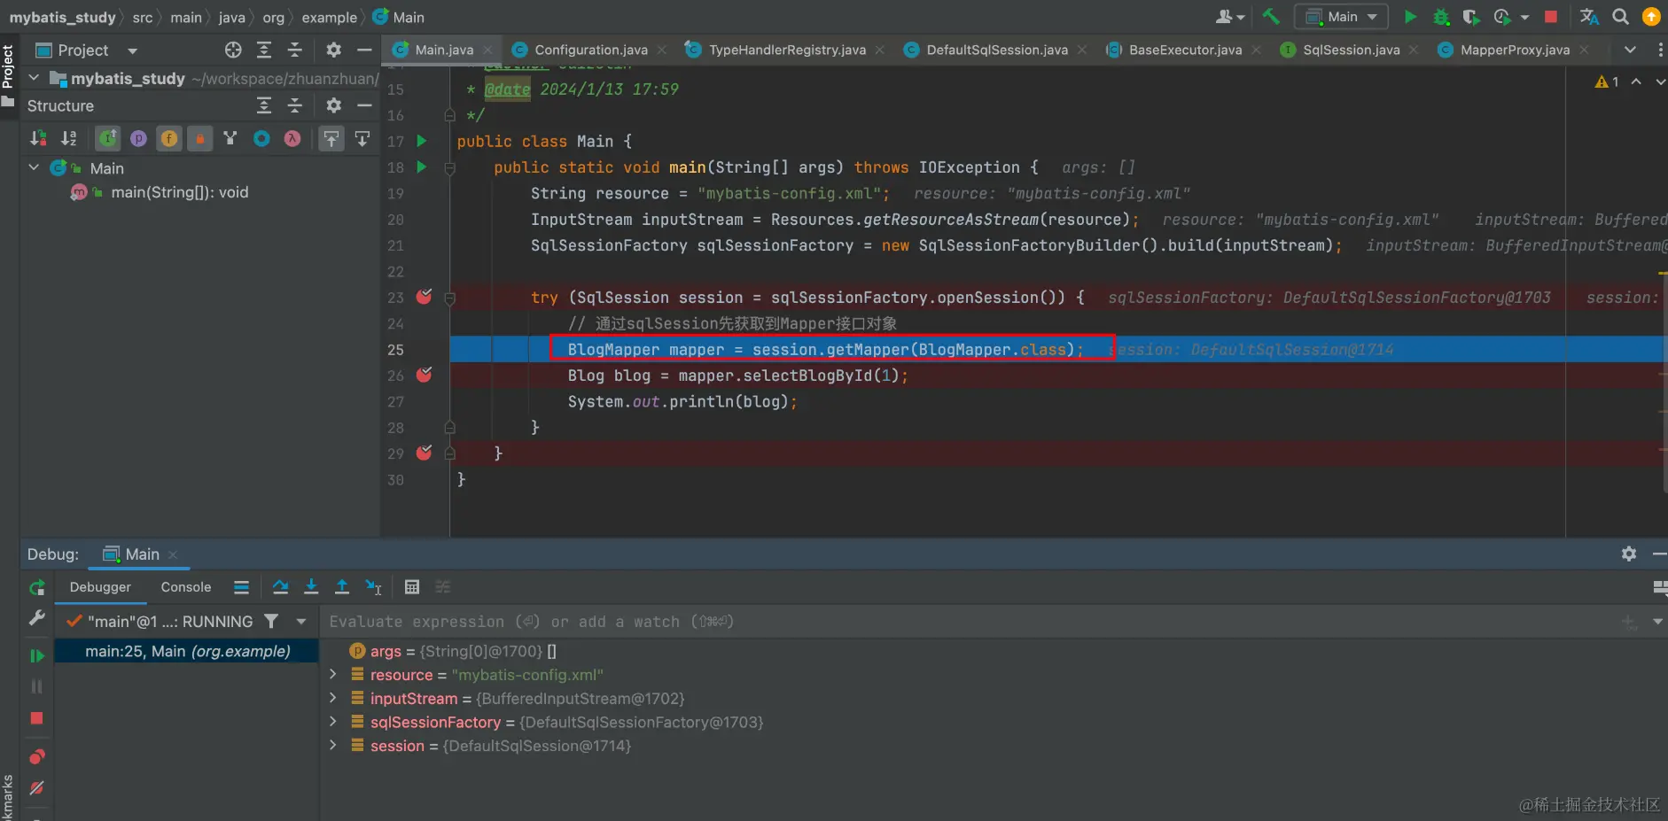Image resolution: width=1668 pixels, height=821 pixels.
Task: Toggle autoscroll from source in Structure
Action: pyautogui.click(x=362, y=138)
